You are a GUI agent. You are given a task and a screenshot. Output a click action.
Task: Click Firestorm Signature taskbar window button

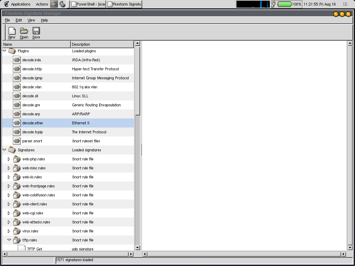click(124, 4)
